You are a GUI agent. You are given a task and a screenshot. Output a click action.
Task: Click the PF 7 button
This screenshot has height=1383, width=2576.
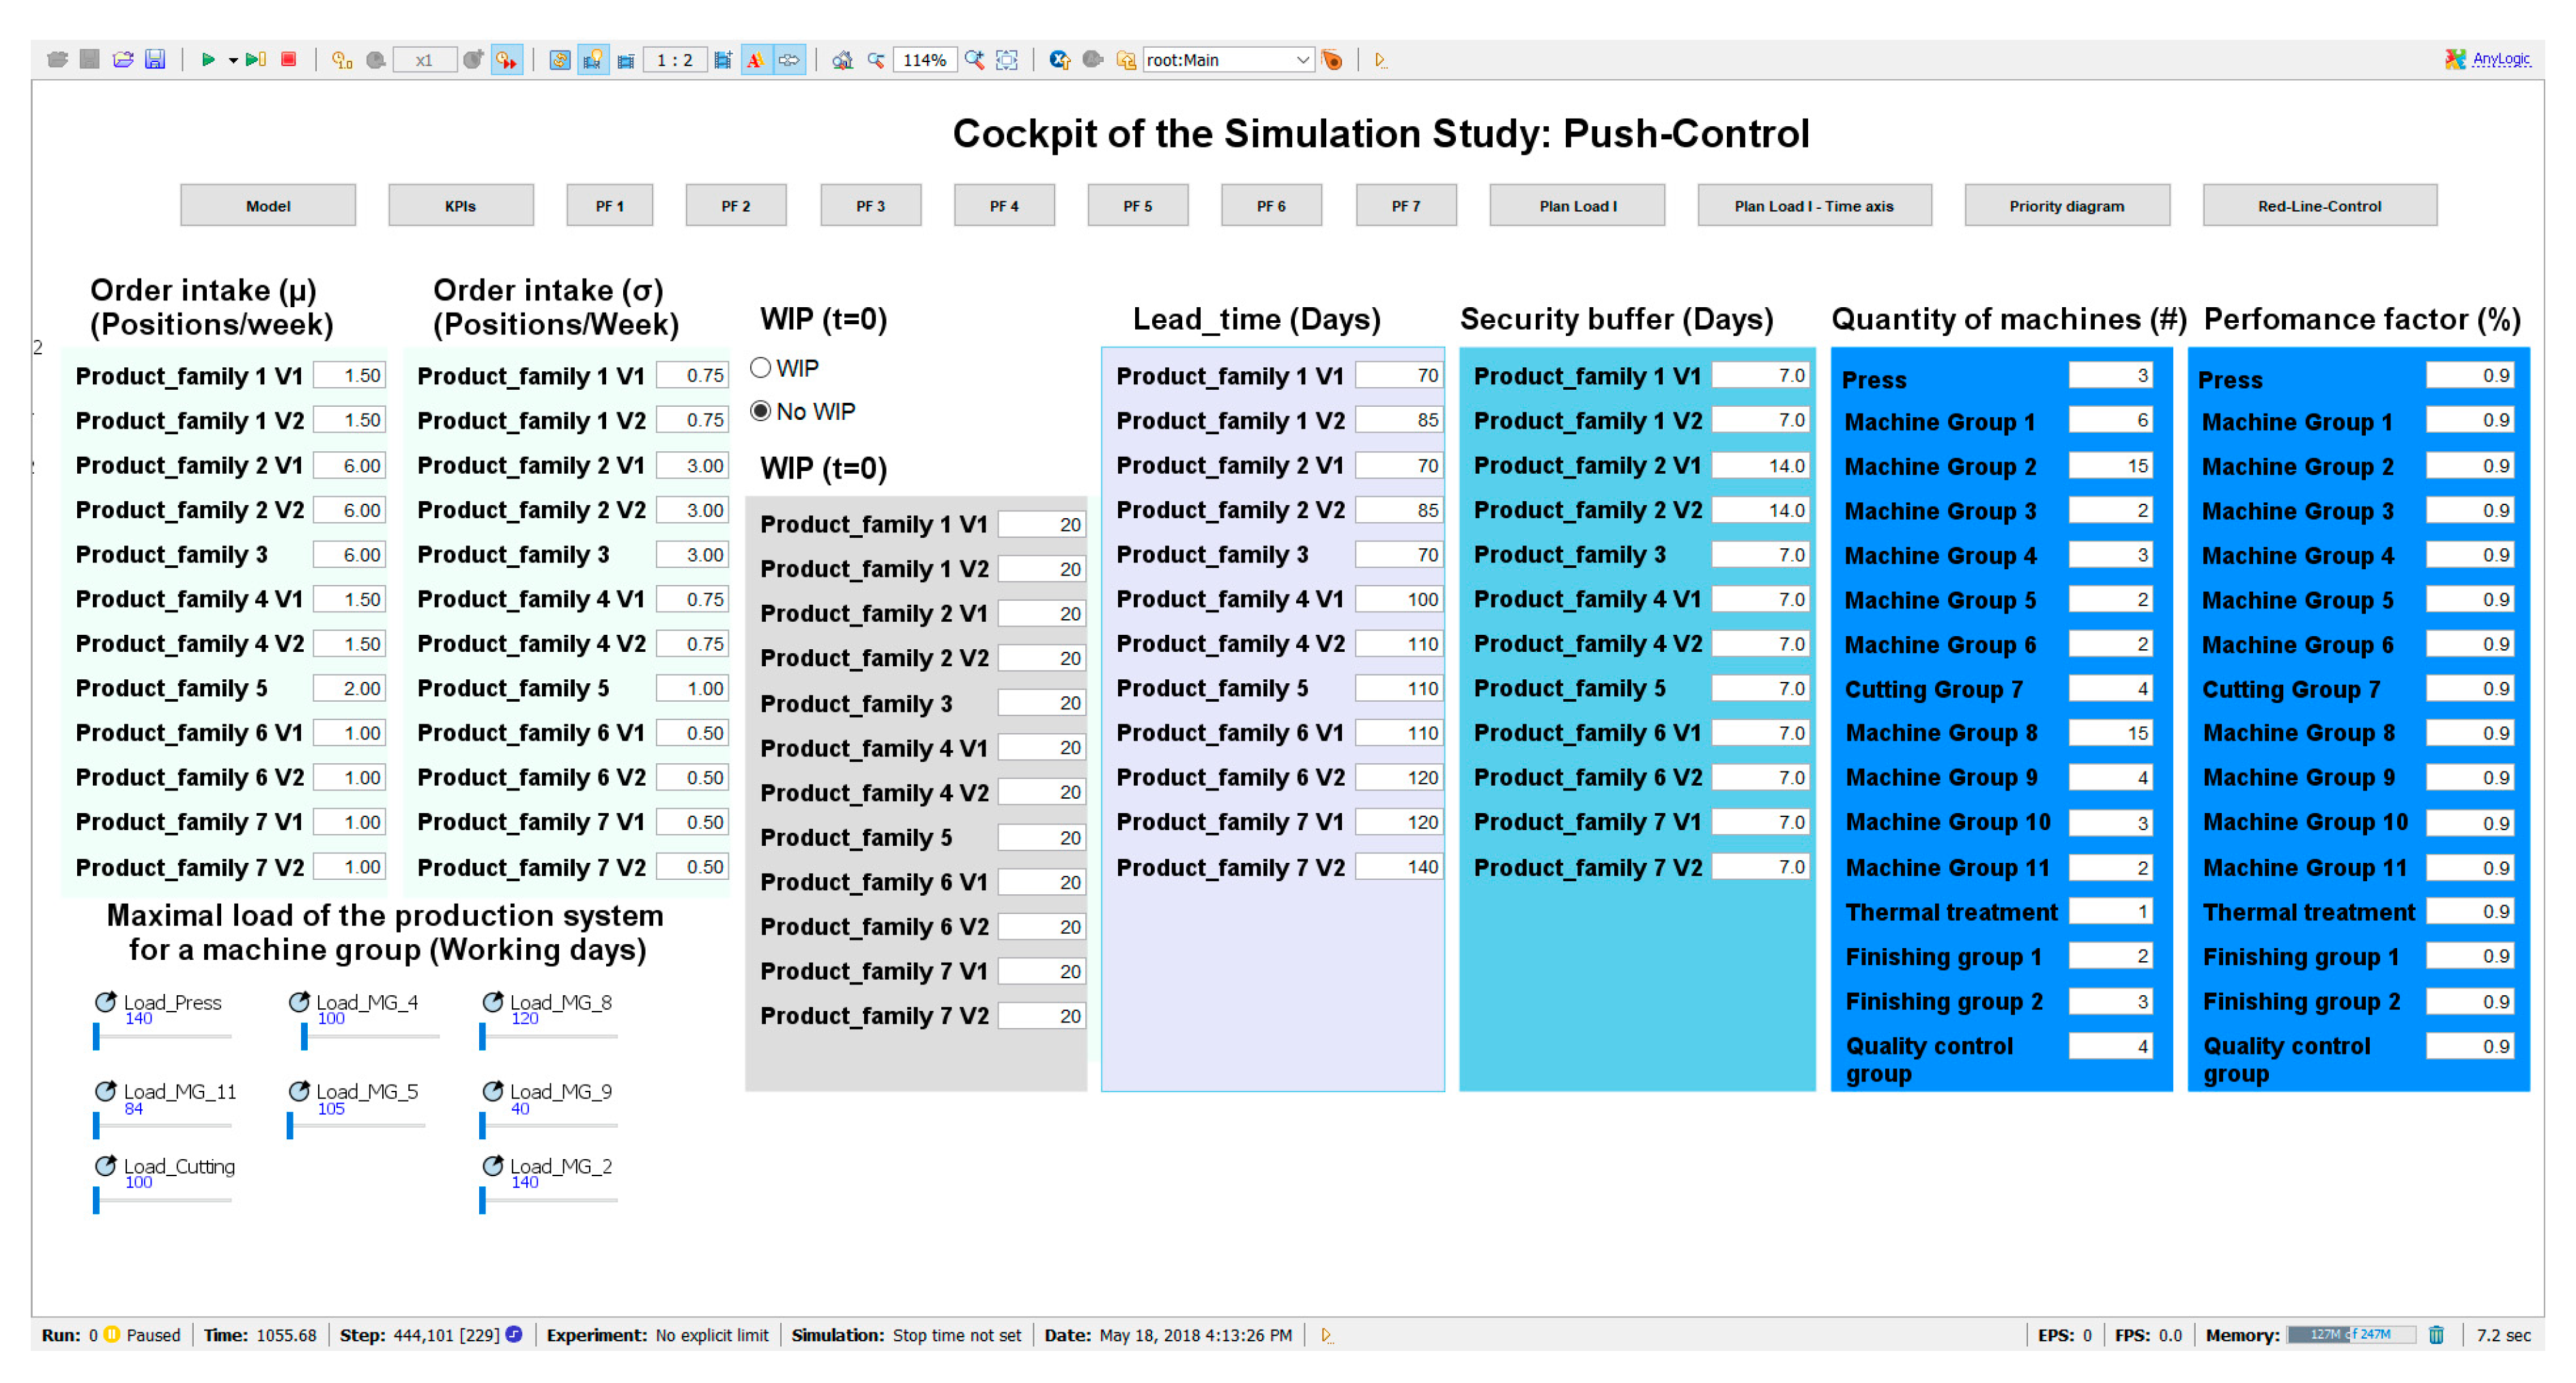1405,205
